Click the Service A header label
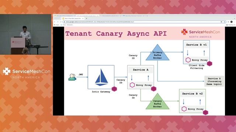The width and height of the screenshot is (236, 132). point(140,70)
